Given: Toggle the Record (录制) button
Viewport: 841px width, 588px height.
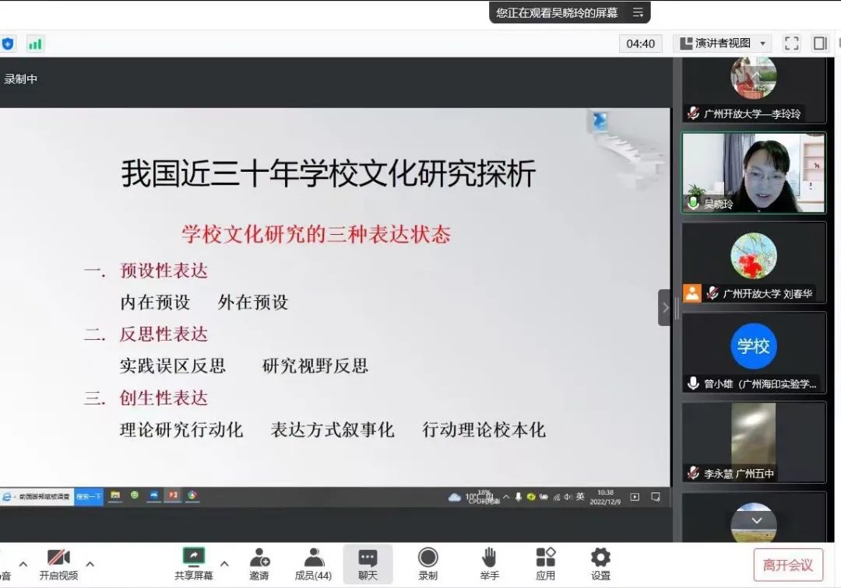Looking at the screenshot, I should point(428,563).
